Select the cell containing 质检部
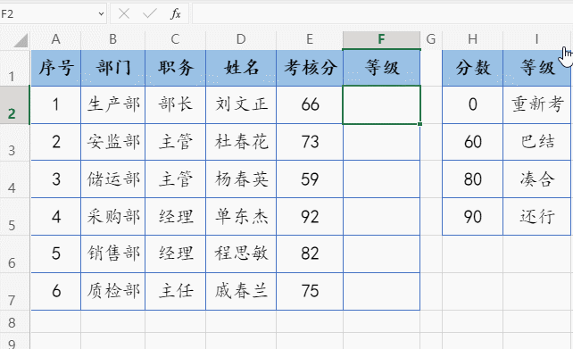The width and height of the screenshot is (573, 349). pos(113,292)
